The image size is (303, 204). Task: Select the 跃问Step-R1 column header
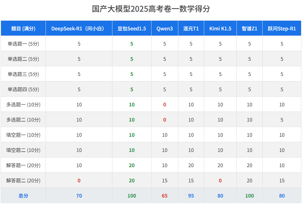(x=282, y=29)
